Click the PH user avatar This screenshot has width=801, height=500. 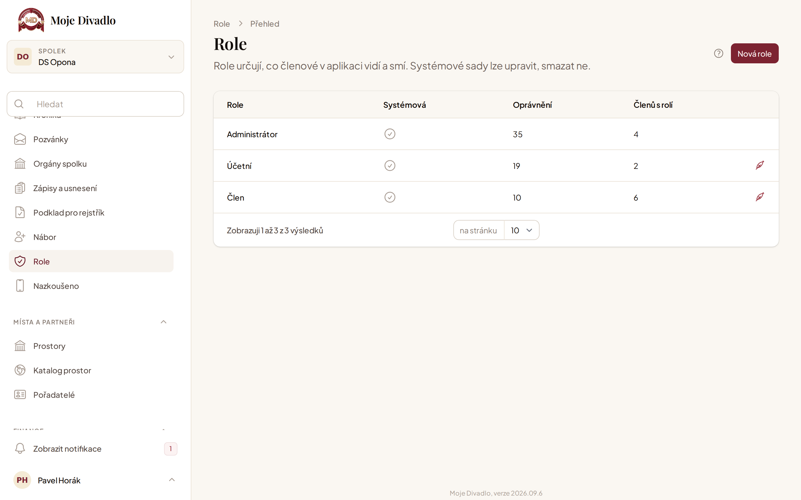click(x=22, y=480)
